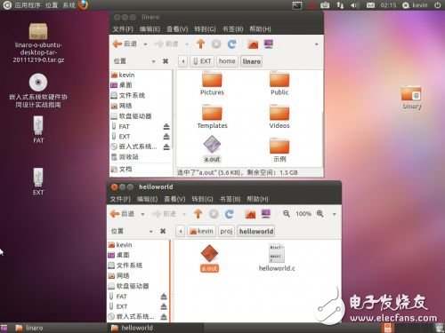Open Templates folder in linaro window
Viewport: 445px width, 333px height.
click(212, 116)
